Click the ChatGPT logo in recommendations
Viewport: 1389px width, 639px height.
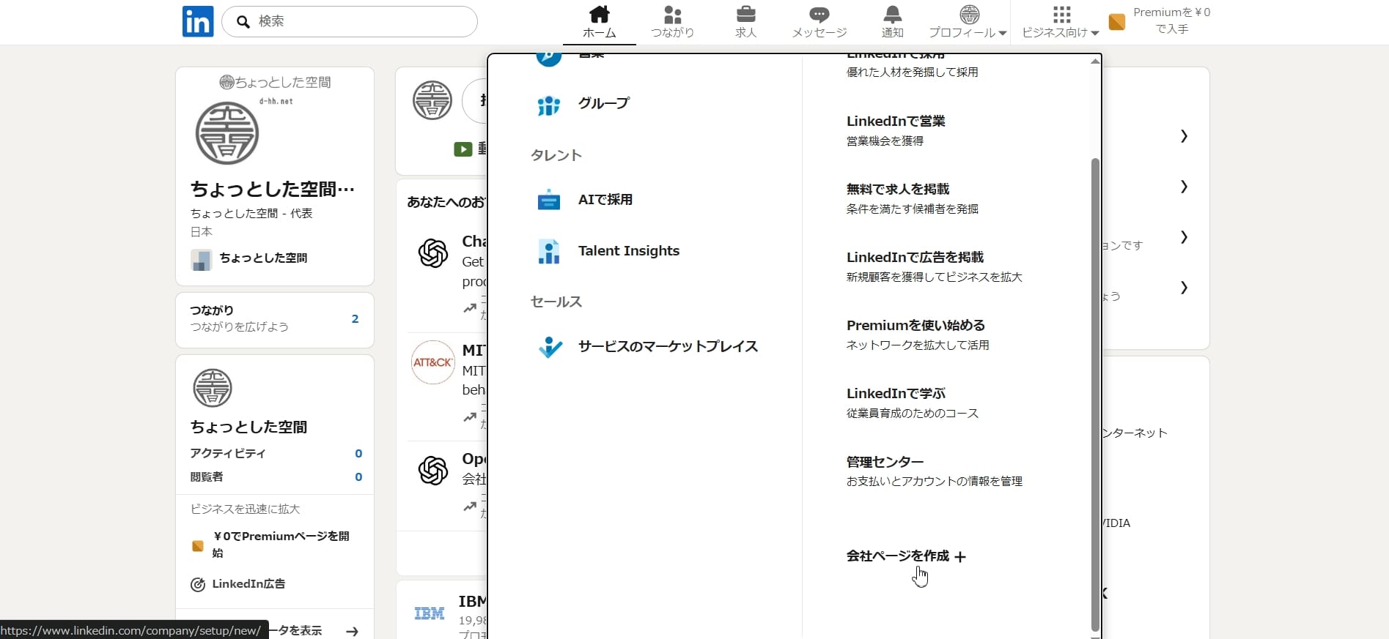click(x=433, y=253)
